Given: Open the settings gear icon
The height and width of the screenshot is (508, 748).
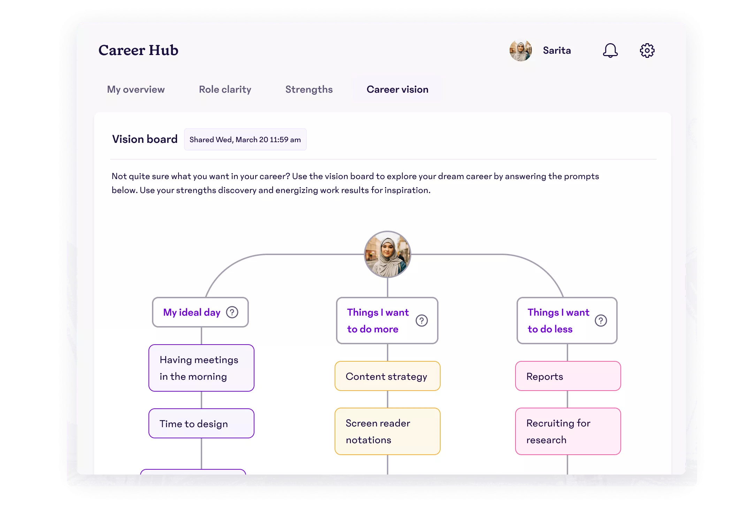Looking at the screenshot, I should [647, 51].
